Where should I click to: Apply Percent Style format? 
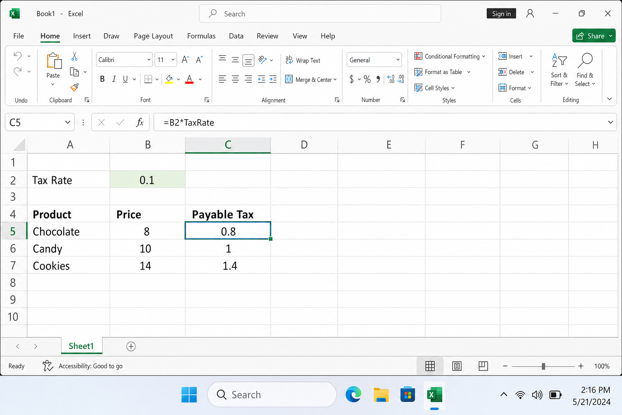(367, 79)
